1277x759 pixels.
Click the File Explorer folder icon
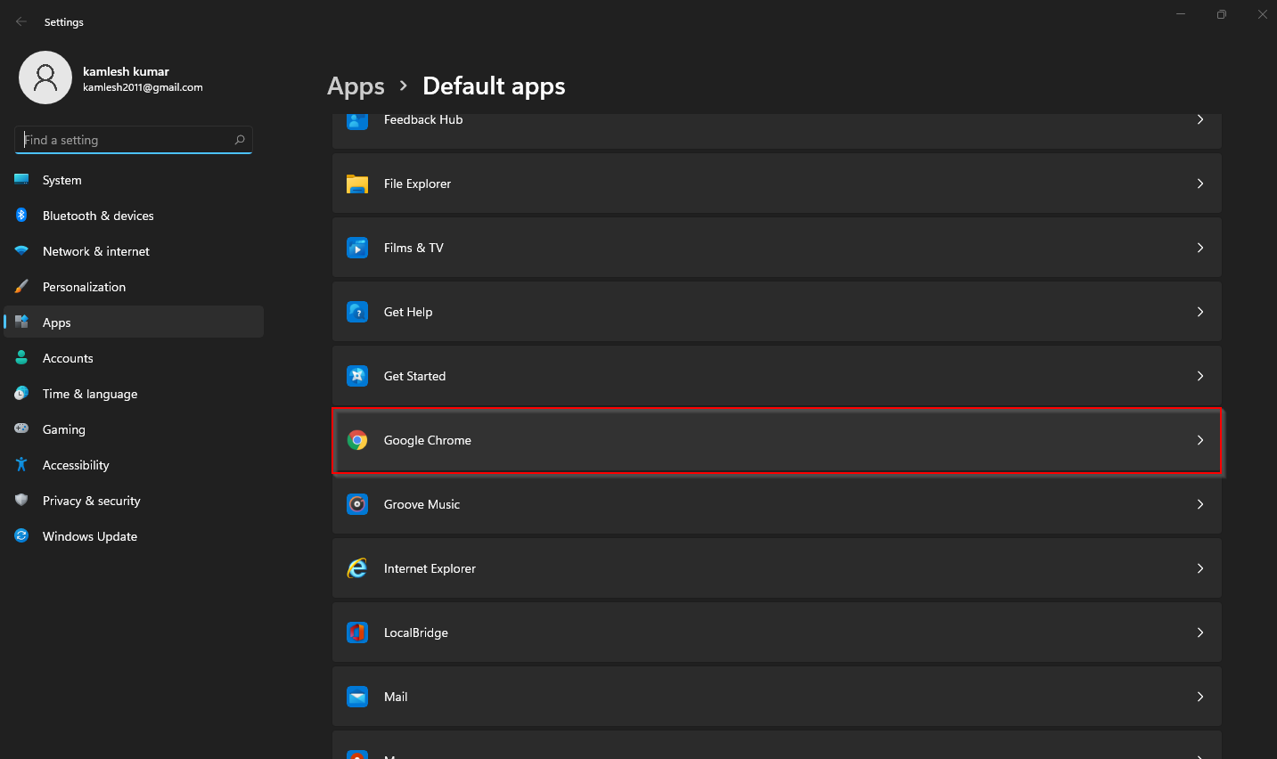tap(357, 184)
